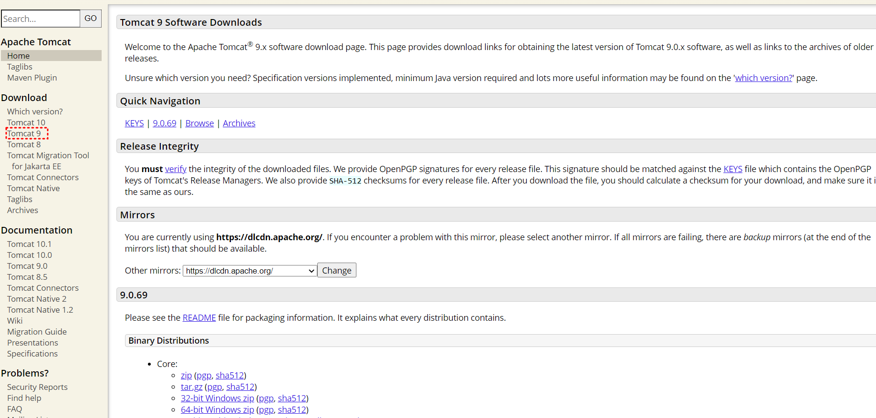Screen dimensions: 876x418
Task: Open Tomcat Native 1.2 documentation
Action: pyautogui.click(x=40, y=310)
